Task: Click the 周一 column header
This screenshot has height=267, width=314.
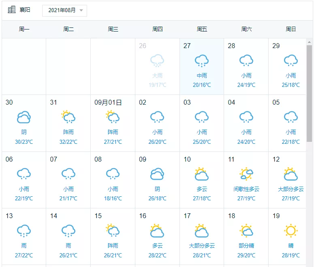Action: (24, 29)
